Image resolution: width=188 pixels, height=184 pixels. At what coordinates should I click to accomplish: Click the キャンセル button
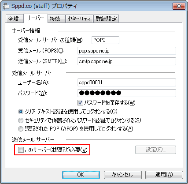click(123, 175)
